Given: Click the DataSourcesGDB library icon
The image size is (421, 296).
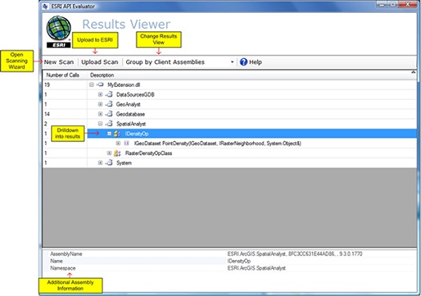Looking at the screenshot, I should coord(109,94).
